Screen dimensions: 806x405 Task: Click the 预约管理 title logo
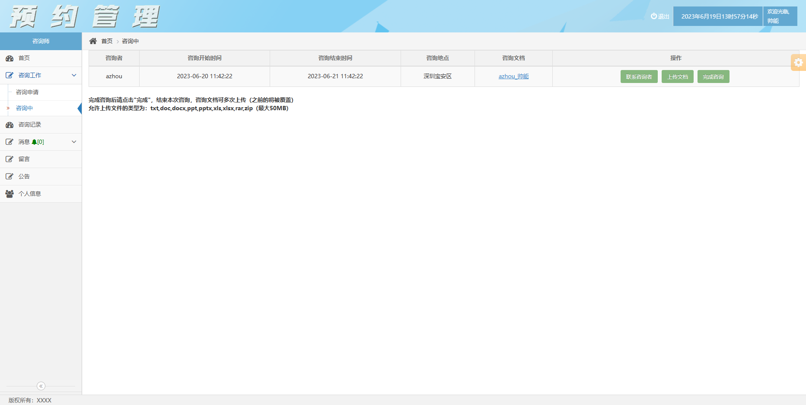pos(85,16)
